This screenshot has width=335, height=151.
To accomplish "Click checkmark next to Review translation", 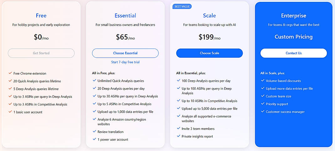I will click(94, 132).
